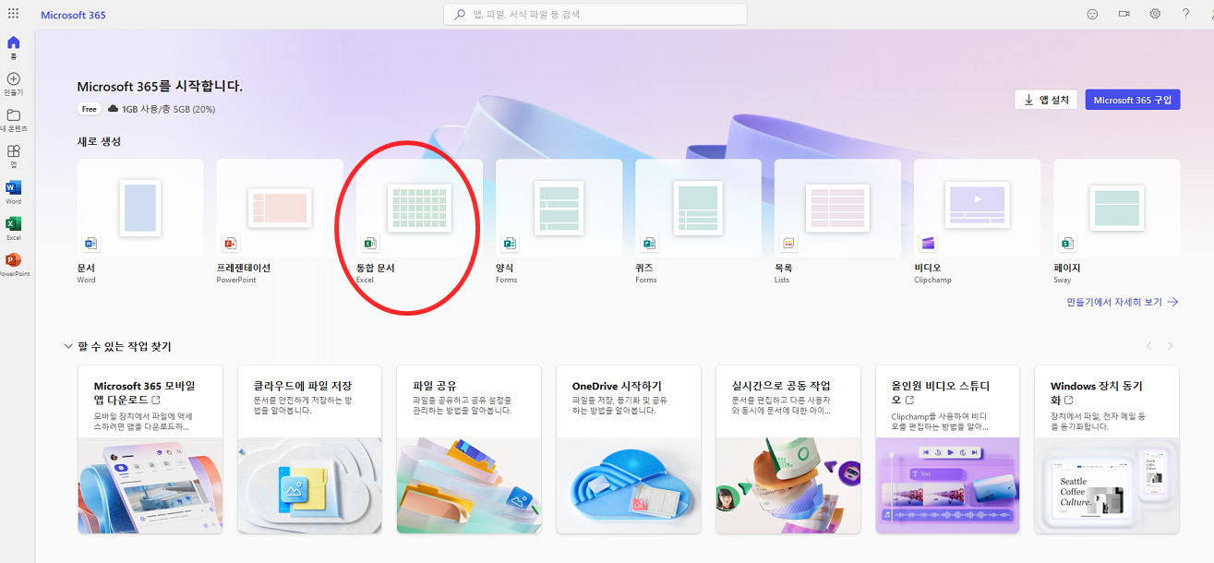Open the settings gear icon
Viewport: 1214px width, 563px height.
[x=1155, y=14]
